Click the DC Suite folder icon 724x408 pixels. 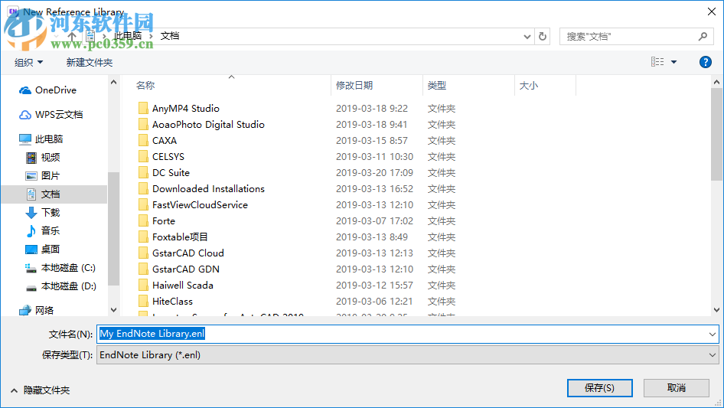(x=144, y=172)
